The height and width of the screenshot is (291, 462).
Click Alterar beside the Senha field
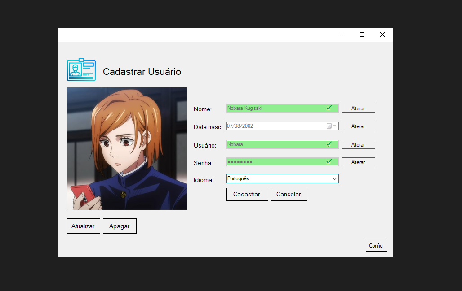[358, 162]
